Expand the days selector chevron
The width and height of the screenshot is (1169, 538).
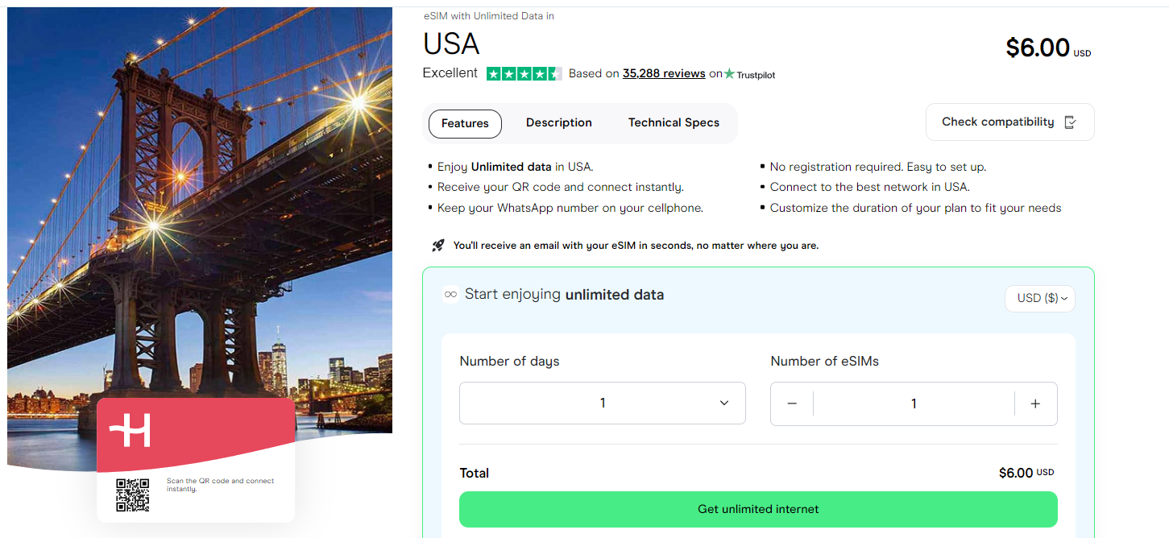click(723, 403)
